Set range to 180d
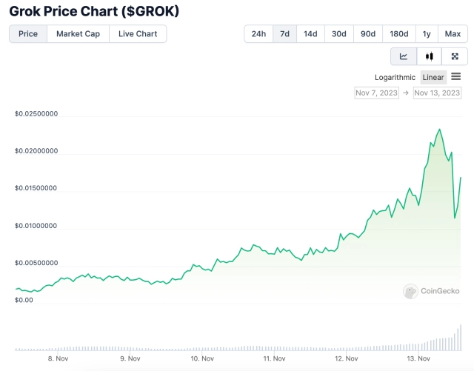The width and height of the screenshot is (474, 371). [x=398, y=34]
